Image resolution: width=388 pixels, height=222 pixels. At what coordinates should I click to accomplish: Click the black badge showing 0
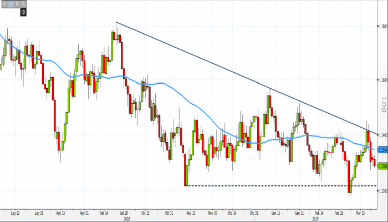point(23,12)
